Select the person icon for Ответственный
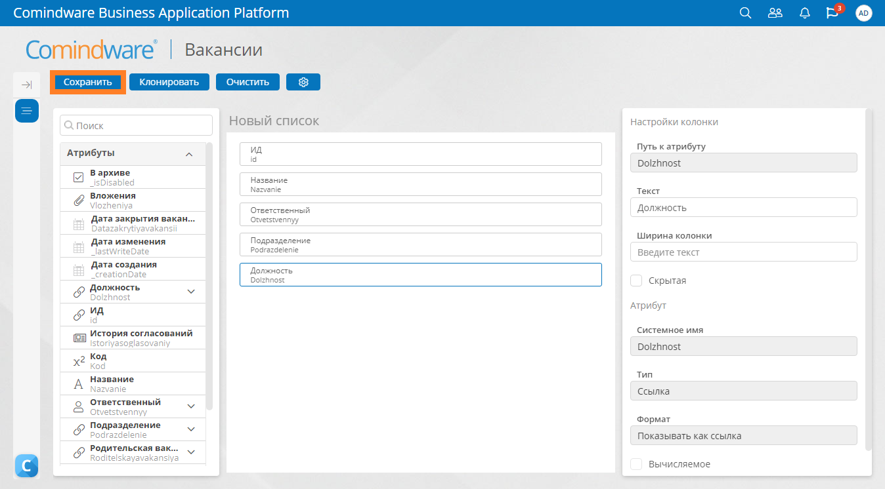 (78, 407)
